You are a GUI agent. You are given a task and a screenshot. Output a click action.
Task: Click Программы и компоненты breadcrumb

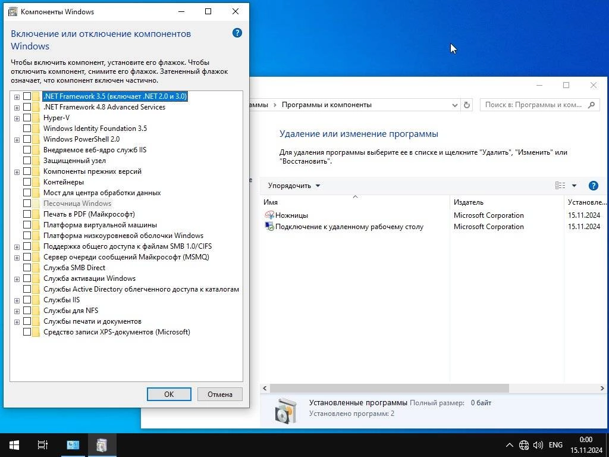[327, 105]
